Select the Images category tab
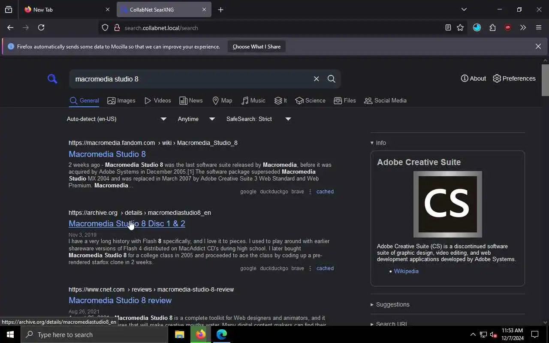The width and height of the screenshot is (549, 343). pyautogui.click(x=121, y=100)
